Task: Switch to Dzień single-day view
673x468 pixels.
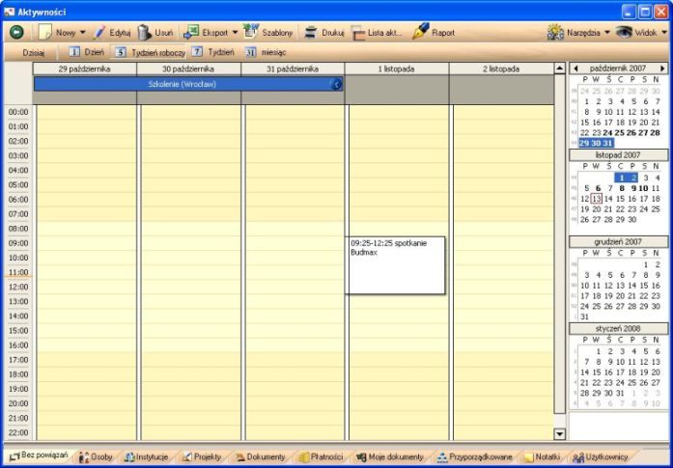Action: (75, 52)
